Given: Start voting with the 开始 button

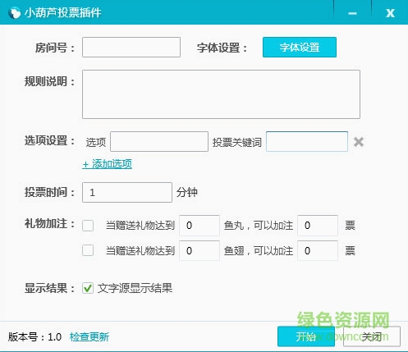Looking at the screenshot, I should tap(306, 336).
